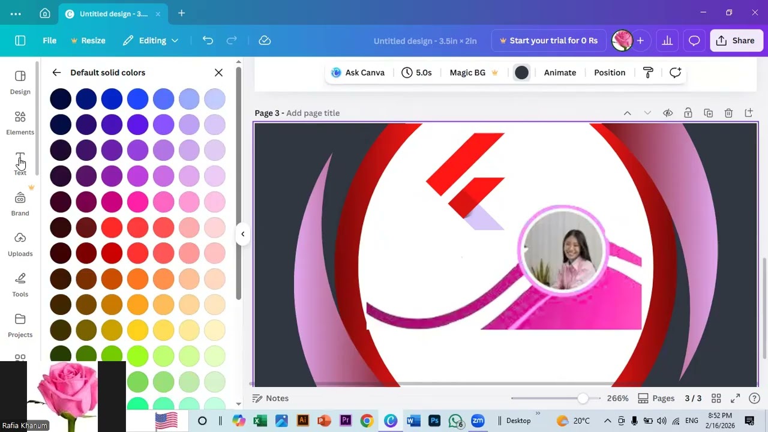
Task: Duplicate page 3
Action: [708, 113]
